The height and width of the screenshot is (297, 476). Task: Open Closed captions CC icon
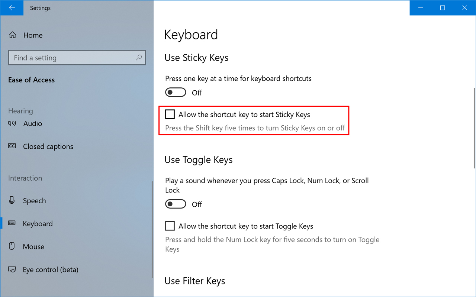click(12, 146)
